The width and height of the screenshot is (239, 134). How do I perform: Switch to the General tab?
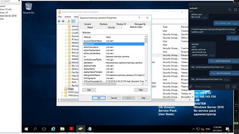tap(87, 24)
